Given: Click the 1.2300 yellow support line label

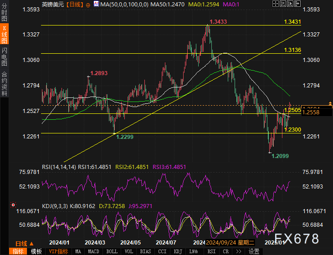Looking at the screenshot, I should 292,130.
